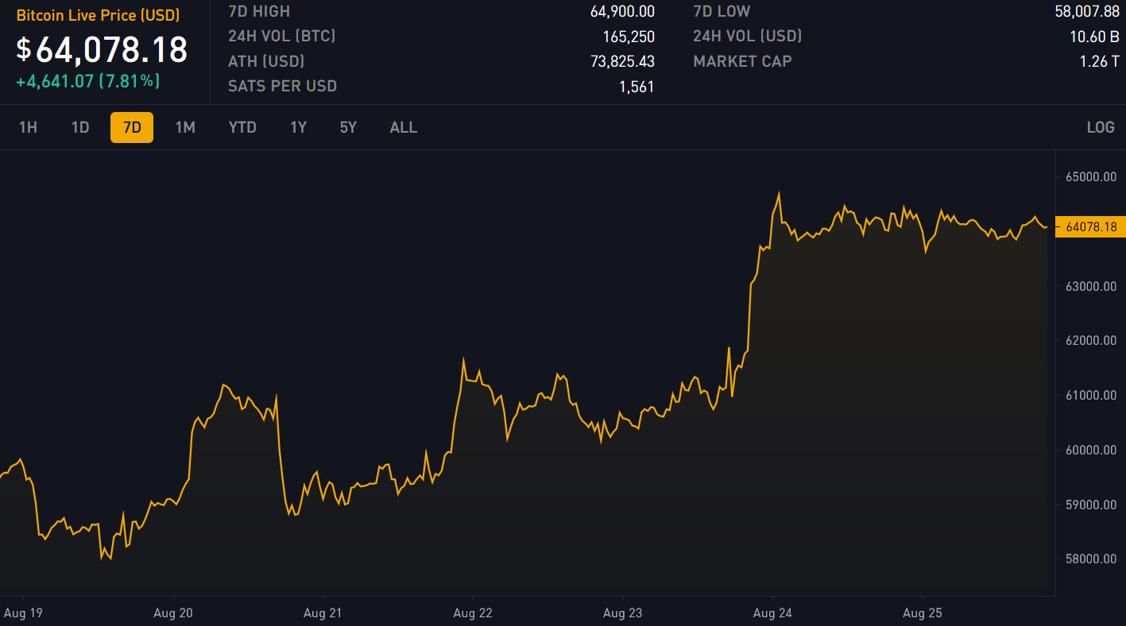The width and height of the screenshot is (1126, 626).
Task: Select the 1D time range
Action: click(x=80, y=127)
